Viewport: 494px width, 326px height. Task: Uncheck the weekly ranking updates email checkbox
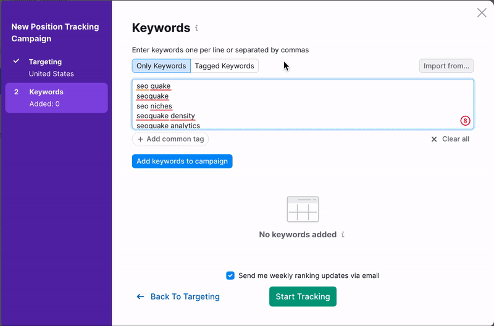230,275
